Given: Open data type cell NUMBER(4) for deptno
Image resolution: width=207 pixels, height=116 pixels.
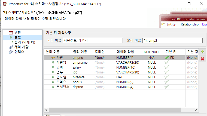Looking at the screenshot, I should click(129, 87).
